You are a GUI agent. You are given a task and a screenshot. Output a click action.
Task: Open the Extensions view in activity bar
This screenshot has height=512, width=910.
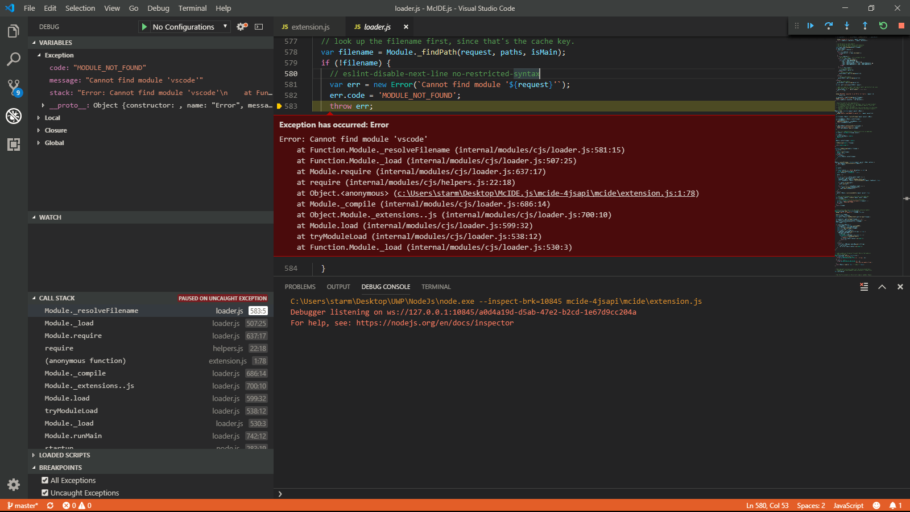click(14, 144)
